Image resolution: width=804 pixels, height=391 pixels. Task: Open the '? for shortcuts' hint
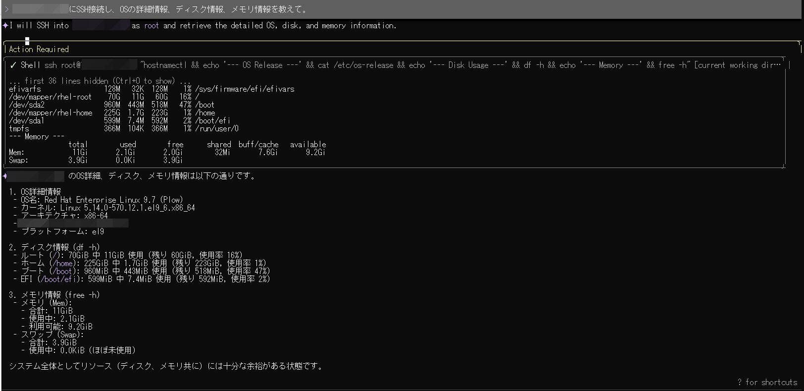pyautogui.click(x=767, y=382)
